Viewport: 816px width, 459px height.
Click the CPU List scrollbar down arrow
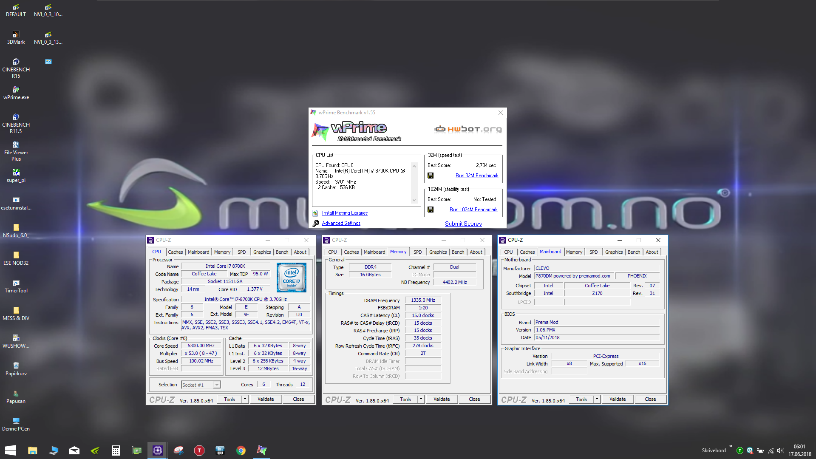point(414,200)
